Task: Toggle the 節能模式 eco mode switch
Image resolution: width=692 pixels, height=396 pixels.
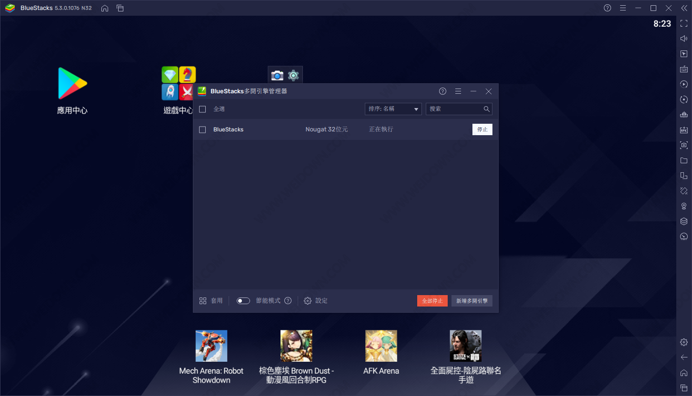Action: click(x=243, y=301)
